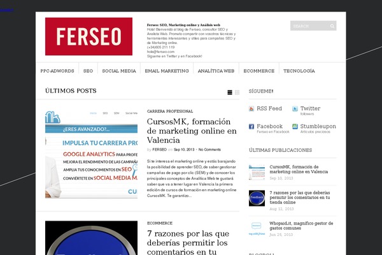The height and width of the screenshot is (255, 382).
Task: Open sidebar link '7 razones por las que deberías permitir los comentarios'
Action: tap(300, 198)
